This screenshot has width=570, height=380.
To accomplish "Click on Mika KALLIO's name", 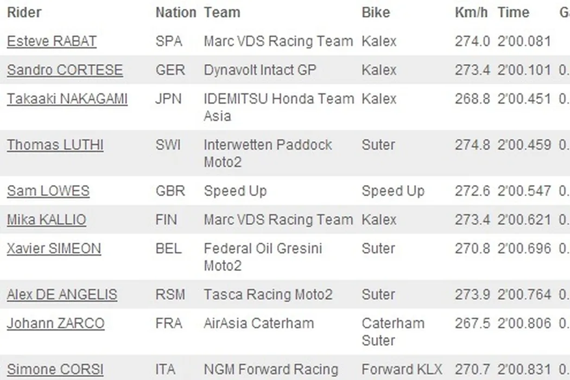I will click(x=46, y=220).
